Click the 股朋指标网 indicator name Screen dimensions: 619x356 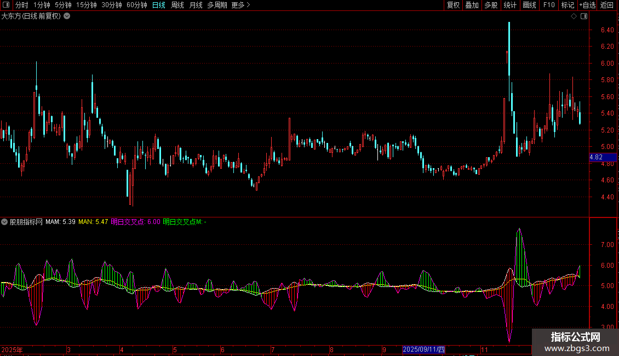[26, 222]
